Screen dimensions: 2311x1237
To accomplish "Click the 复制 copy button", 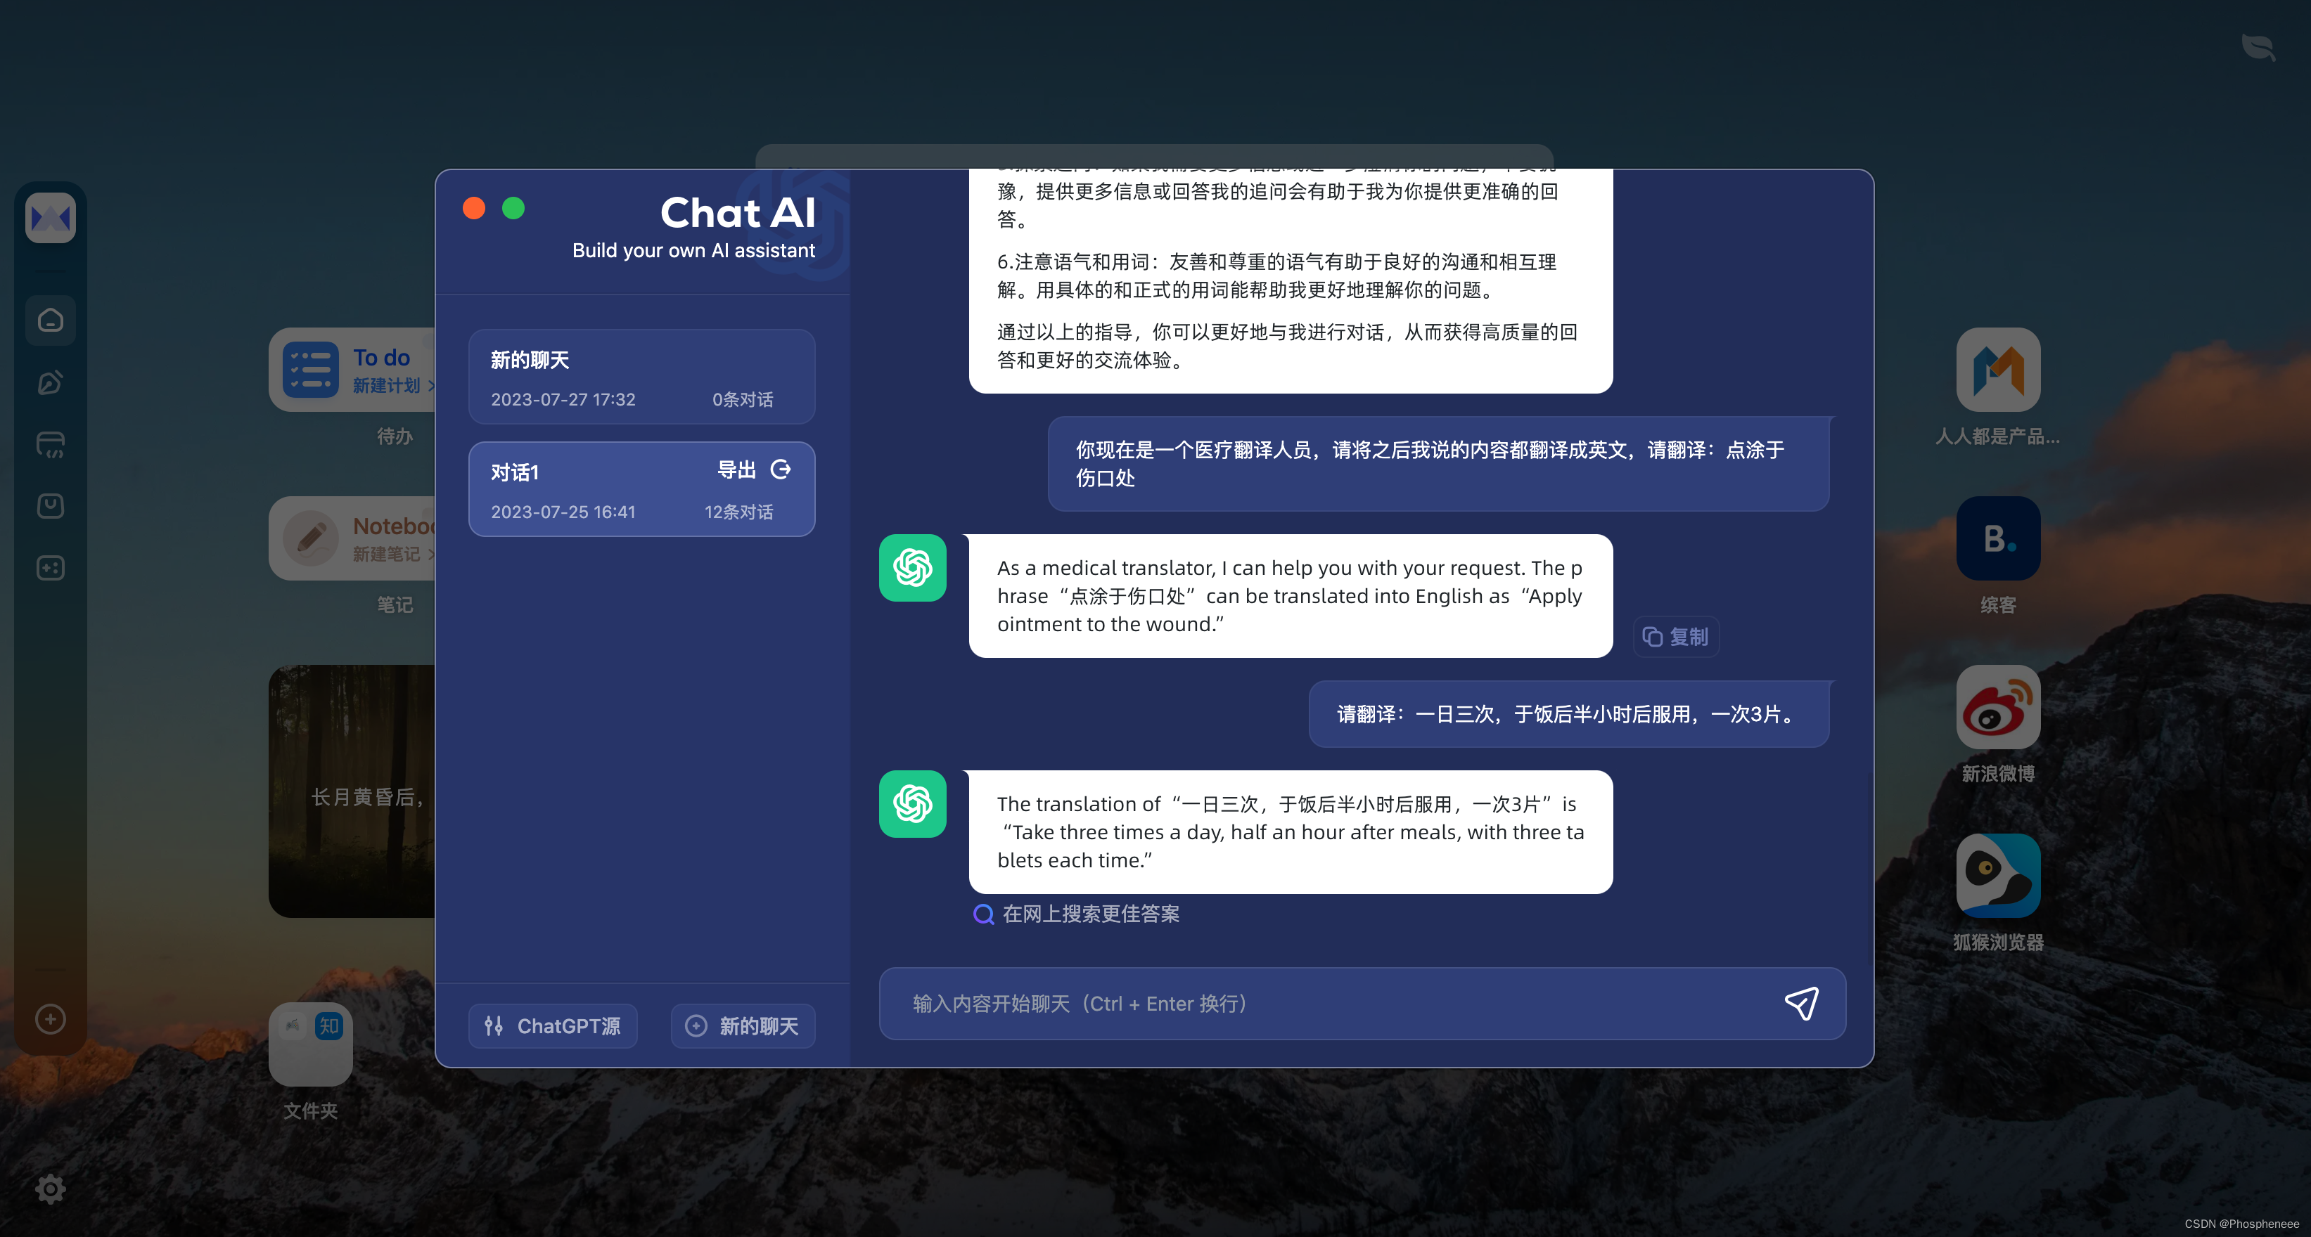I will coord(1675,637).
